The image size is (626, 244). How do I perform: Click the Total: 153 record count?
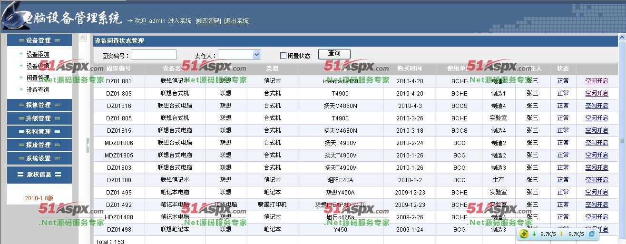[x=110, y=242]
